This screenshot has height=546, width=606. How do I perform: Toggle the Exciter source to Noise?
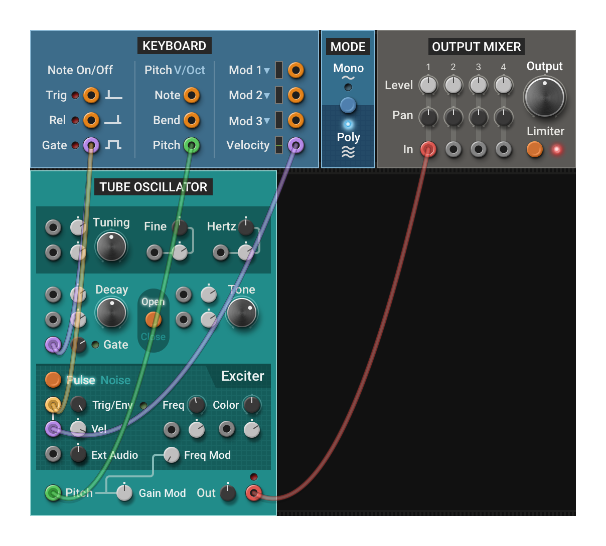click(x=116, y=380)
